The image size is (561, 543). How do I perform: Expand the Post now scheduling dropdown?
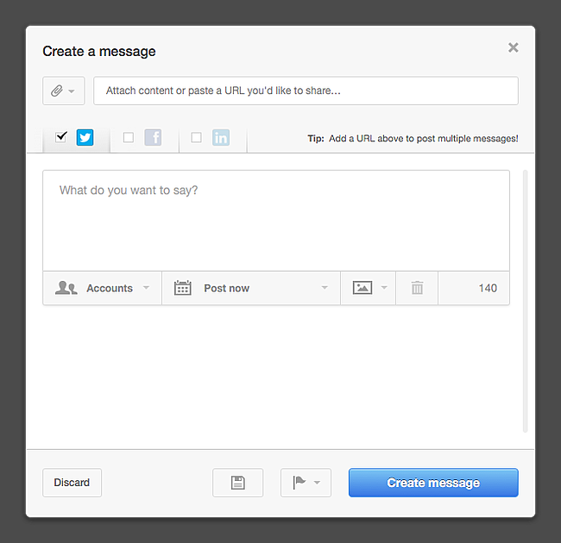point(325,288)
